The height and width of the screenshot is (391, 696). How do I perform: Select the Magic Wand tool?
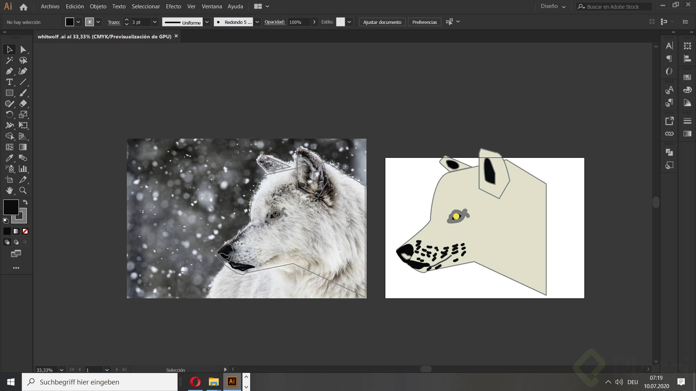[x=9, y=60]
